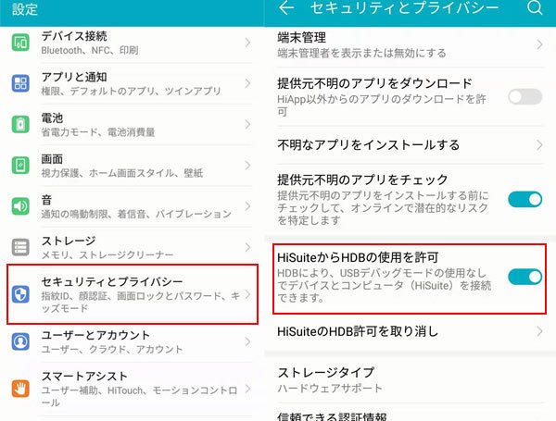Open chevron on デバイス接続 row
Image resolution: width=556 pixels, height=421 pixels.
247,43
